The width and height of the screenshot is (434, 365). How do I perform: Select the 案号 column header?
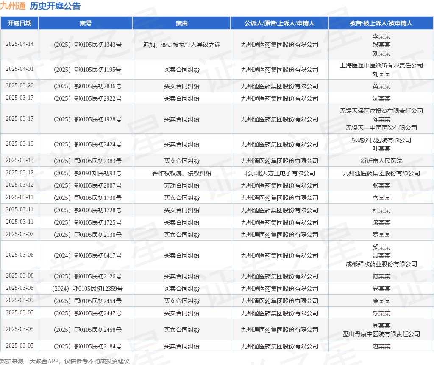click(x=86, y=23)
